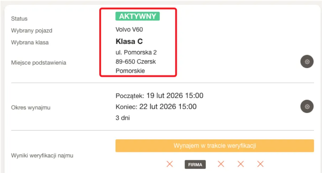Click the green AKTYWNY status badge
The width and height of the screenshot is (322, 173).
click(137, 16)
